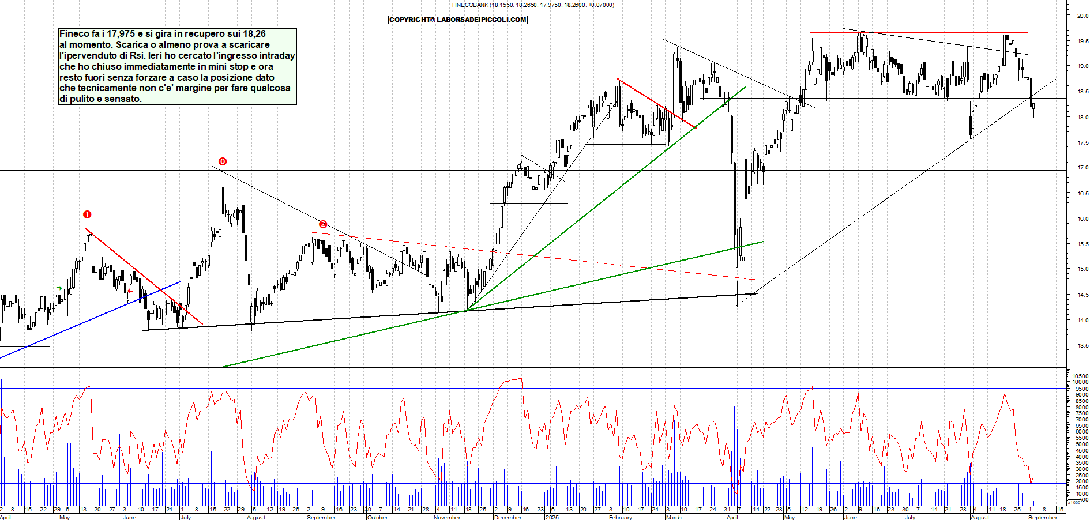This screenshot has width=1090, height=520.
Task: Click the small green arrow marker on the chart
Action: [x=59, y=288]
